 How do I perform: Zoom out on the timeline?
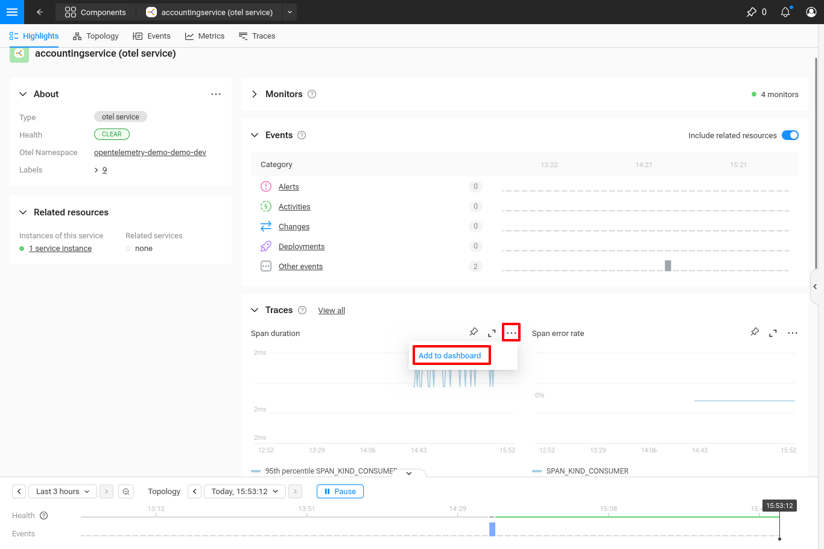click(125, 491)
